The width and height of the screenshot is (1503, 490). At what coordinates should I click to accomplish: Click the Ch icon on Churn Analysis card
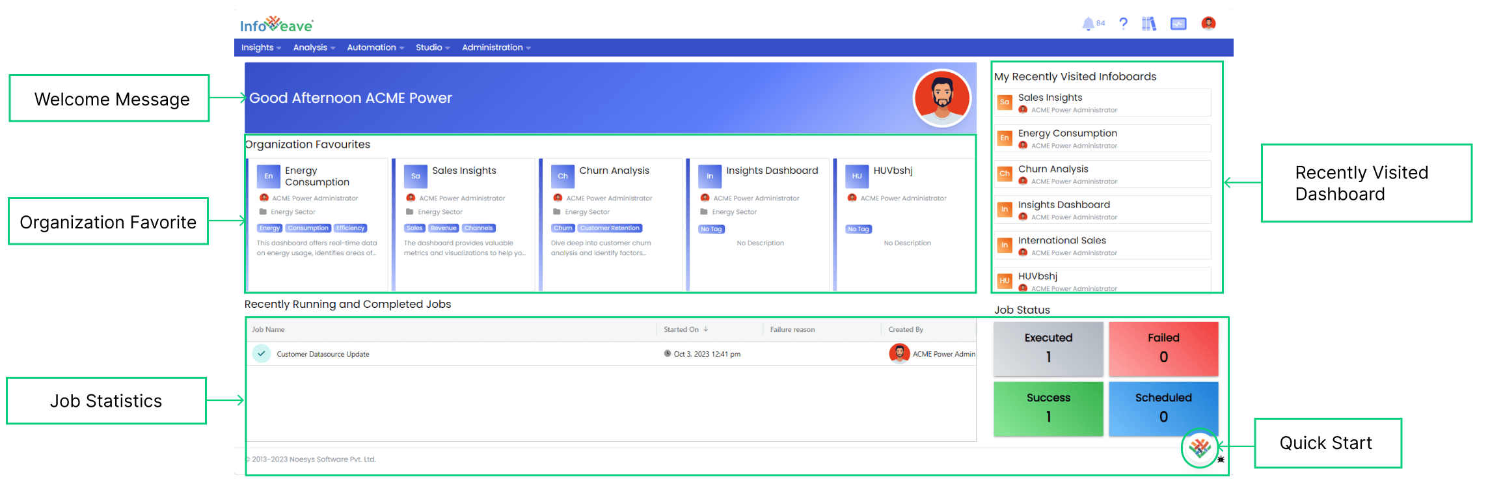563,176
